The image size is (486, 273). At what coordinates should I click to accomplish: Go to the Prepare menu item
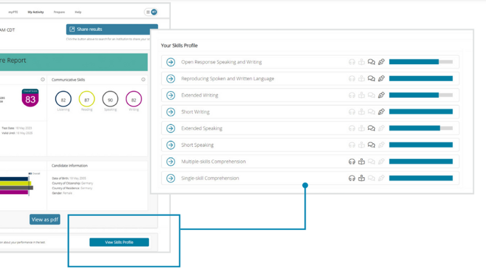tap(59, 12)
